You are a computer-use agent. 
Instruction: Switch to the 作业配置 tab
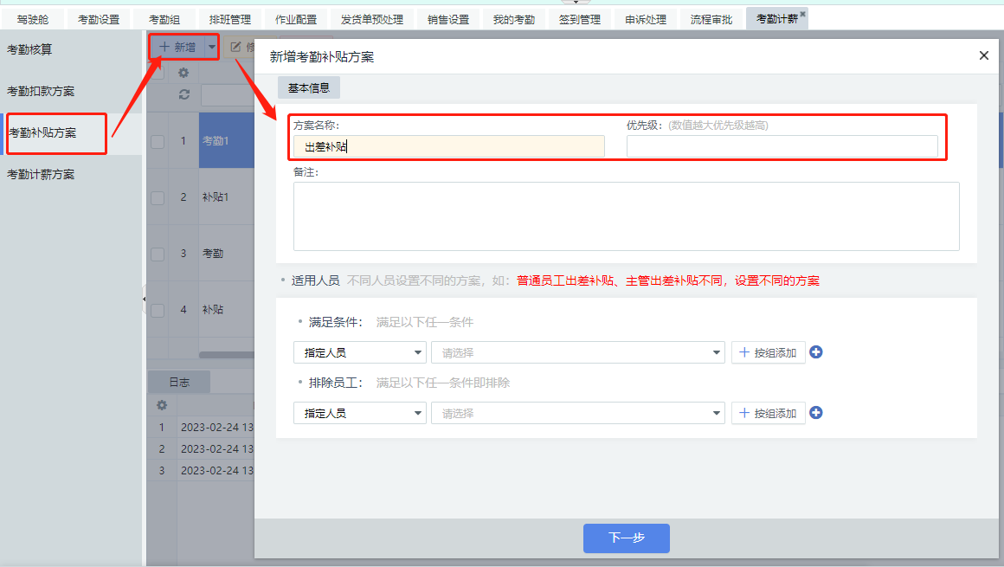point(296,20)
